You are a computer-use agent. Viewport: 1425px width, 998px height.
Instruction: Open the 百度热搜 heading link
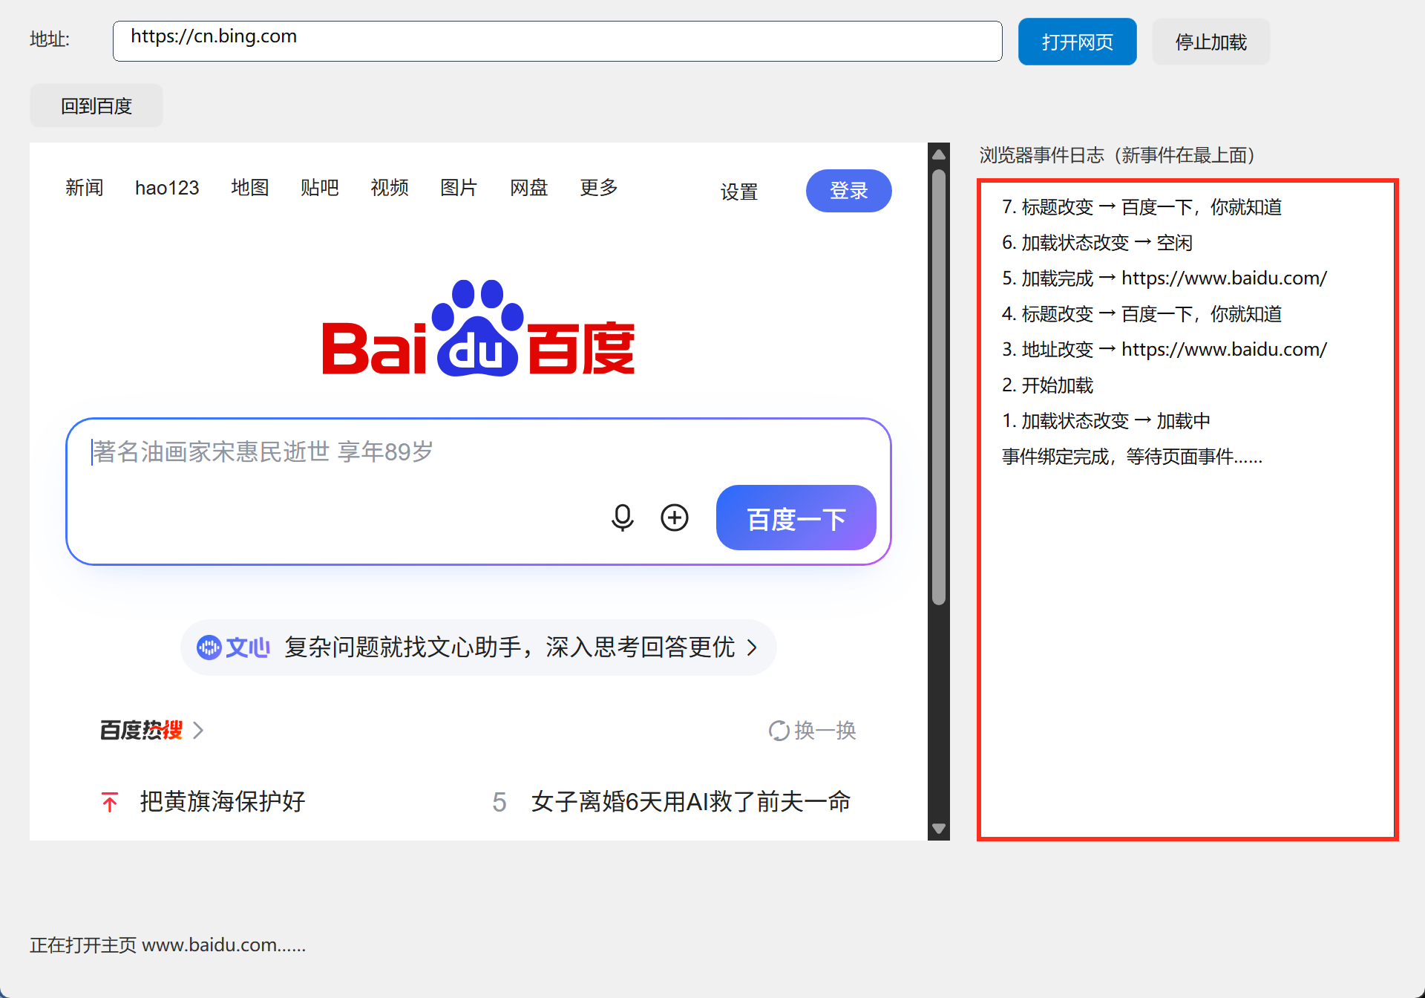coord(141,731)
